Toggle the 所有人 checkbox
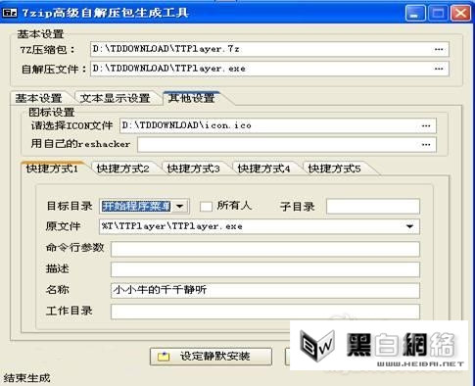 (206, 207)
